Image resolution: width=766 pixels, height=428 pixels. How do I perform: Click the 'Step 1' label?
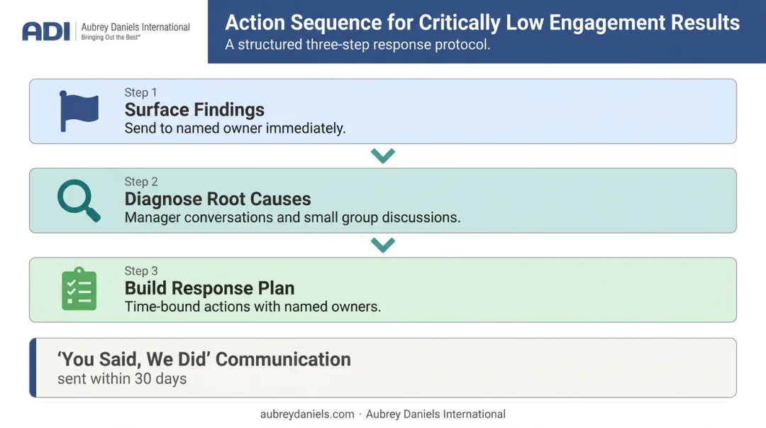(x=140, y=92)
